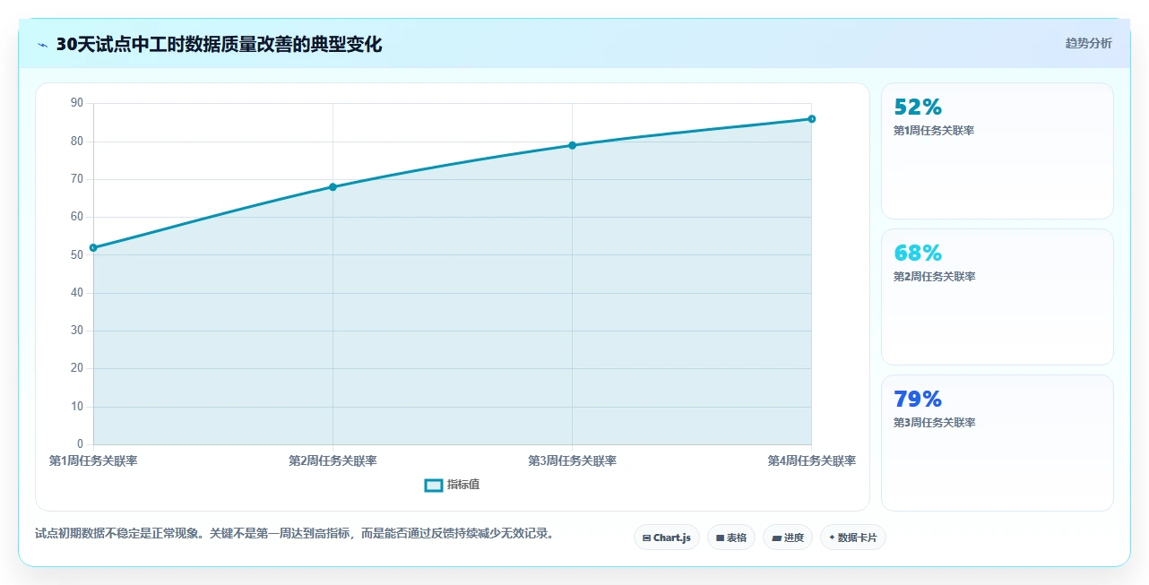This screenshot has width=1149, height=585.
Task: Click x-axis label 第1周任务关联率
Action: pos(93,460)
